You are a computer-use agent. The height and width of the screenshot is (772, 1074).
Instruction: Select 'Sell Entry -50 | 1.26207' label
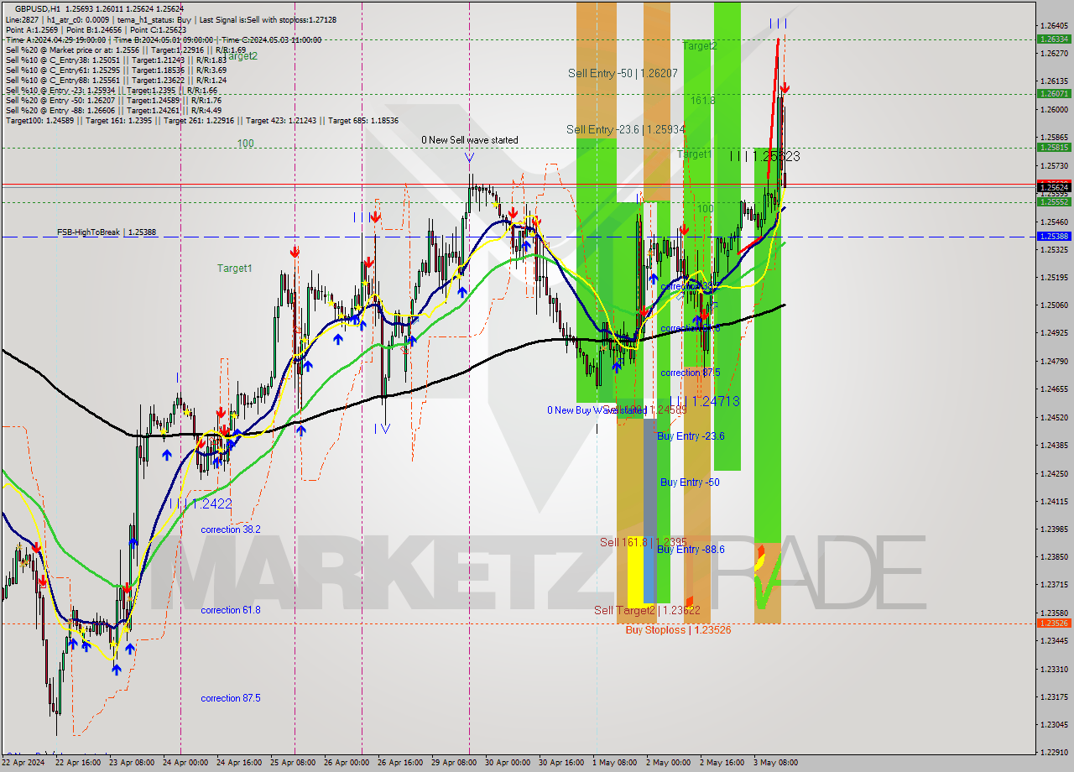point(623,74)
